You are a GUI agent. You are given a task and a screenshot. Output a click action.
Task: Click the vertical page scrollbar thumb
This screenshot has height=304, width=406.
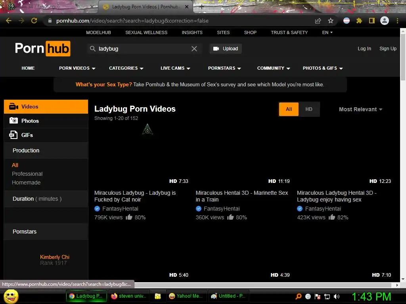(x=403, y=57)
